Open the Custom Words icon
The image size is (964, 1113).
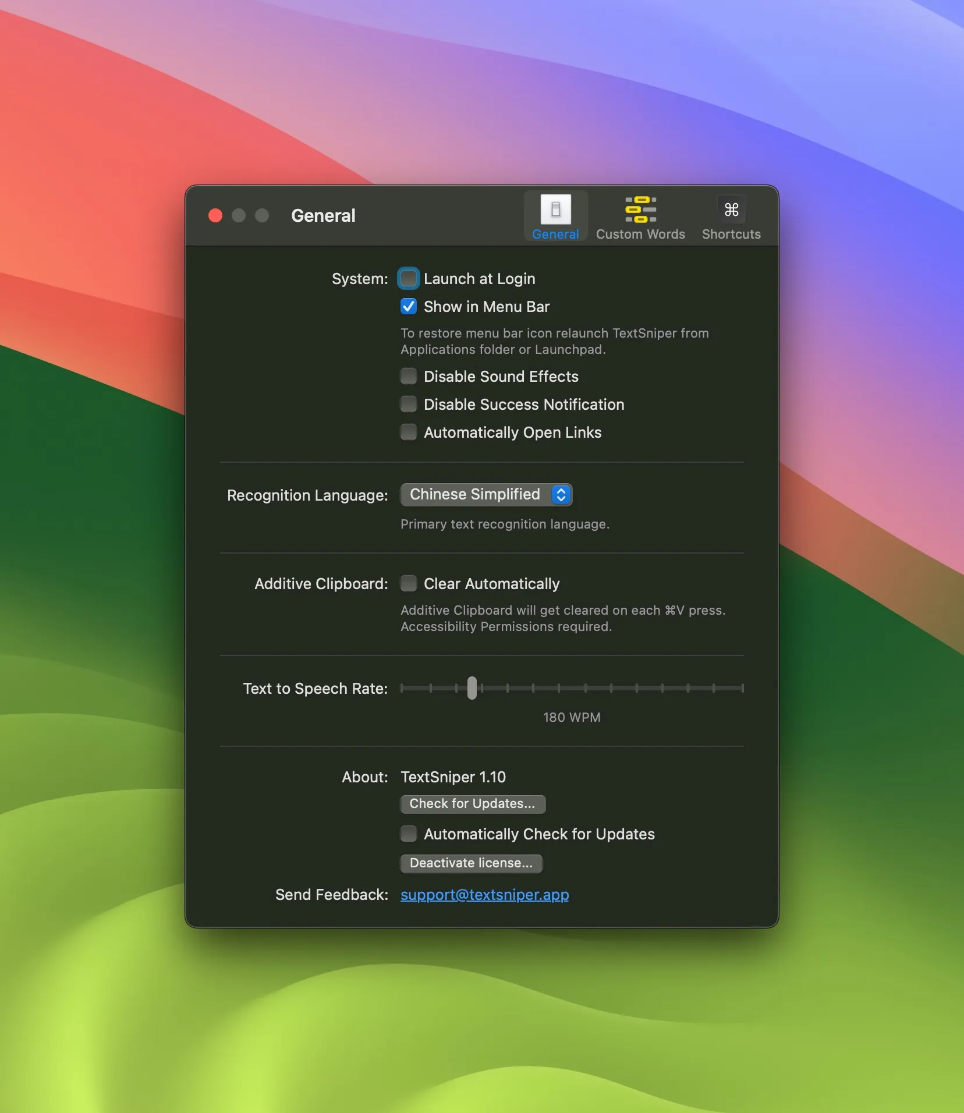click(640, 210)
